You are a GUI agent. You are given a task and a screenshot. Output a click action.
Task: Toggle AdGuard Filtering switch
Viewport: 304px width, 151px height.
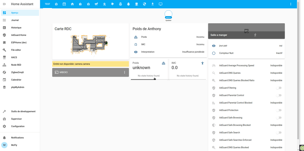[279, 88]
